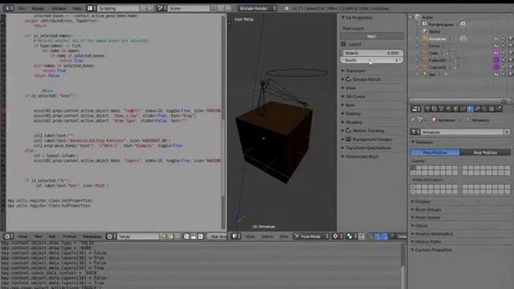Toggle visibility eye for Cube row
This screenshot has width=514, height=289.
point(496,53)
